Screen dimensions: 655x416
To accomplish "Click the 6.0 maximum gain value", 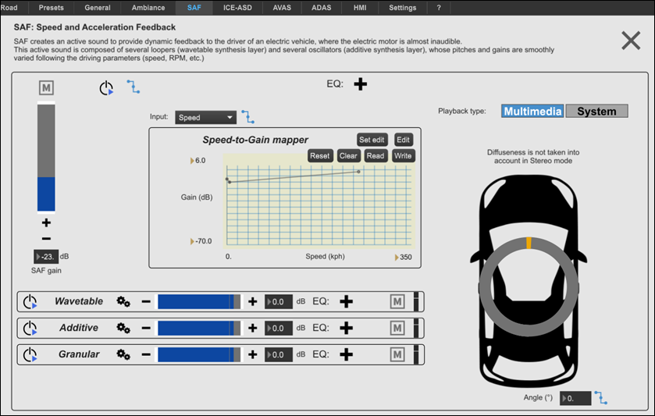I will [198, 160].
